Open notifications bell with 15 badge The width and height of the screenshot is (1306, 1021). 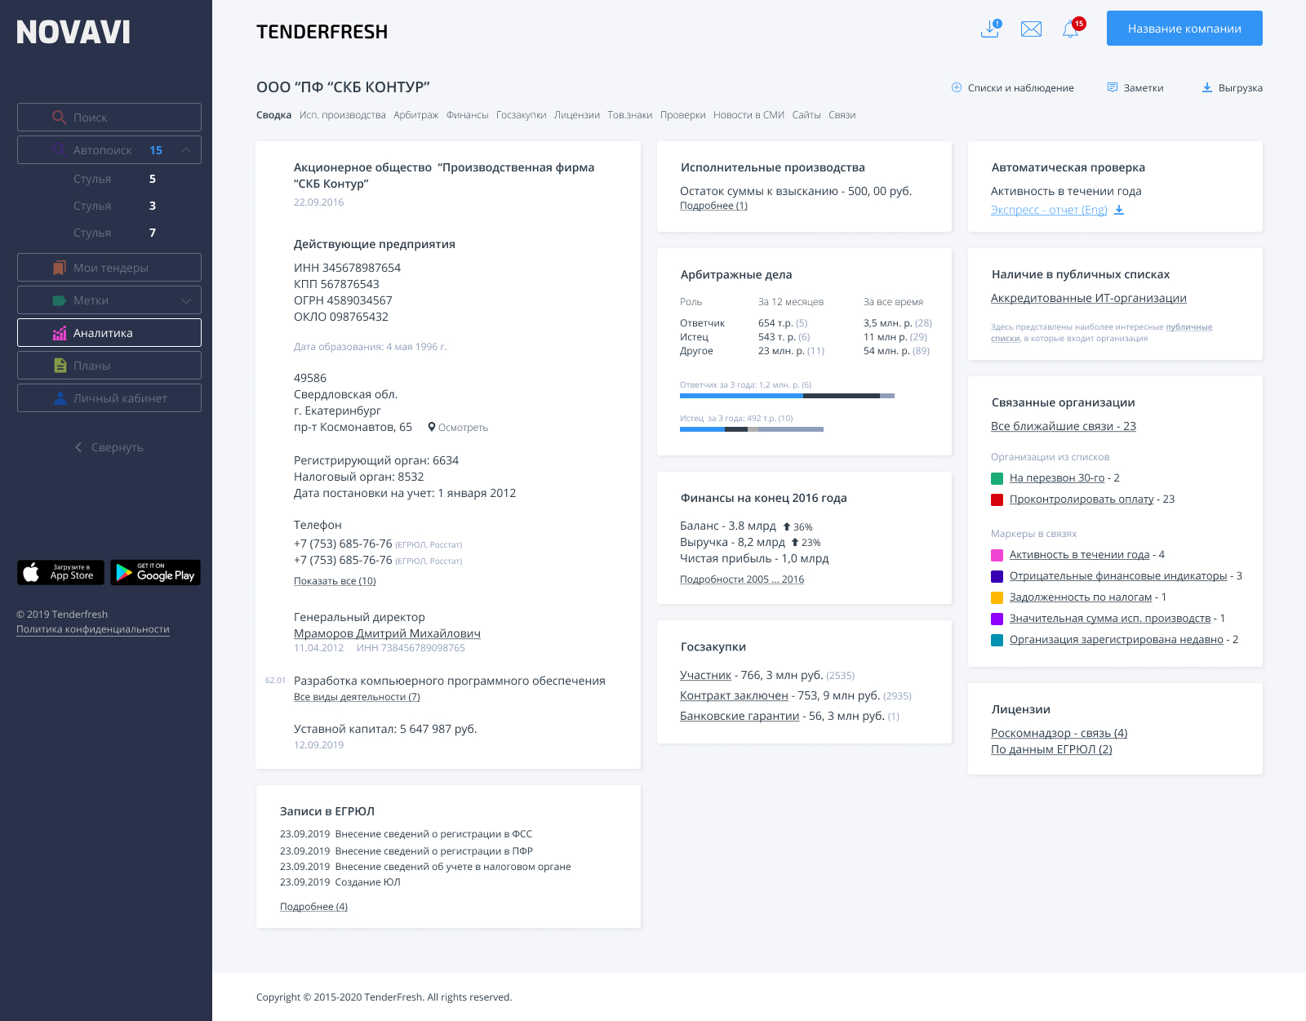point(1073,29)
